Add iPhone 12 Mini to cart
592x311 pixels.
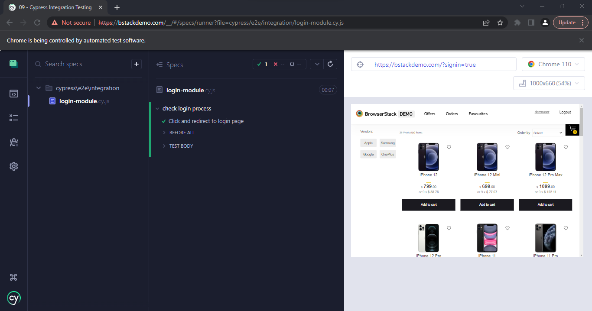point(487,204)
